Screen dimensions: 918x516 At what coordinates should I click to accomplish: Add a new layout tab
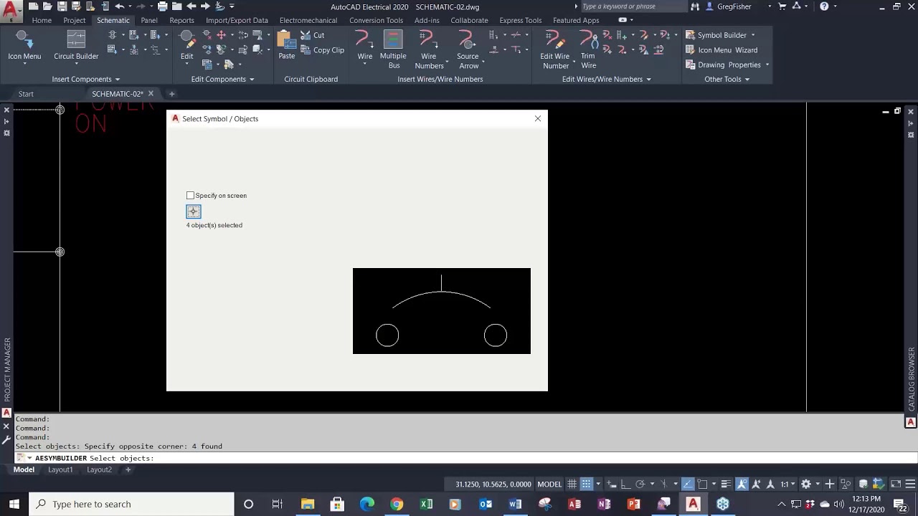click(x=128, y=470)
